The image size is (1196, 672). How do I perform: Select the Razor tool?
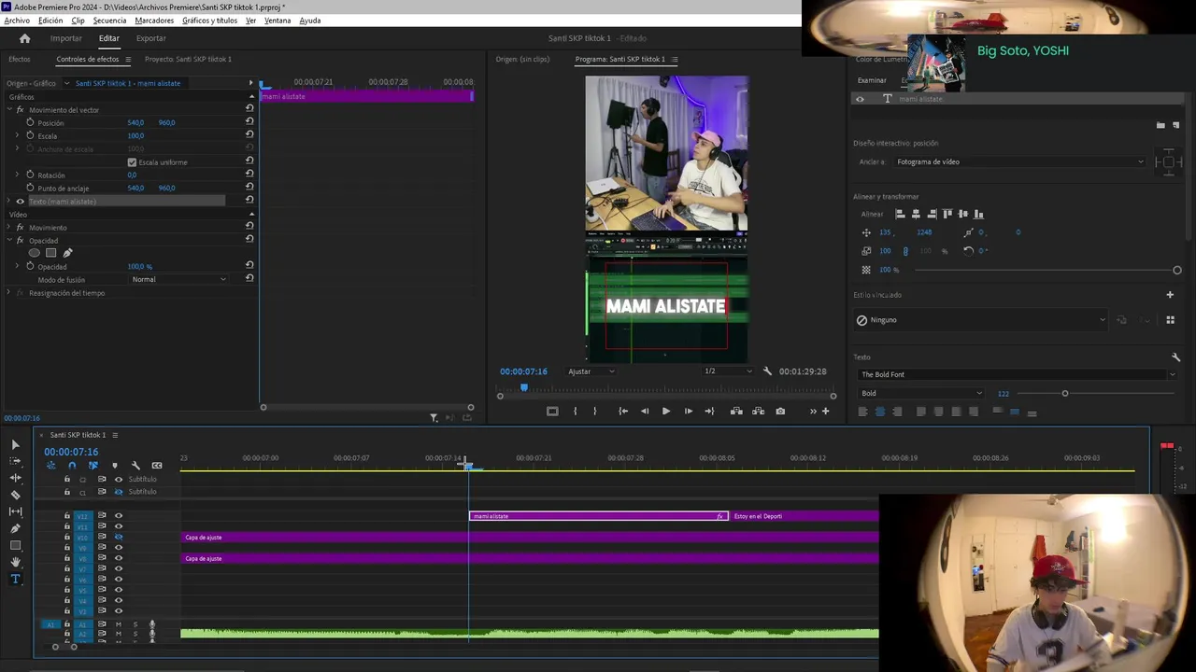click(x=15, y=495)
